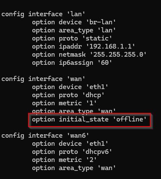Click the "config interface 'wan6'" line
The height and width of the screenshot is (179, 161).
(x=45, y=136)
